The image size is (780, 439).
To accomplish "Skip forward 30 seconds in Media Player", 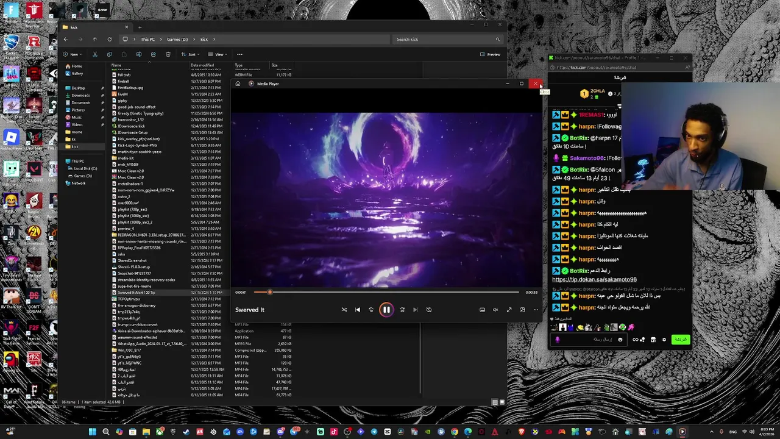I will point(402,310).
